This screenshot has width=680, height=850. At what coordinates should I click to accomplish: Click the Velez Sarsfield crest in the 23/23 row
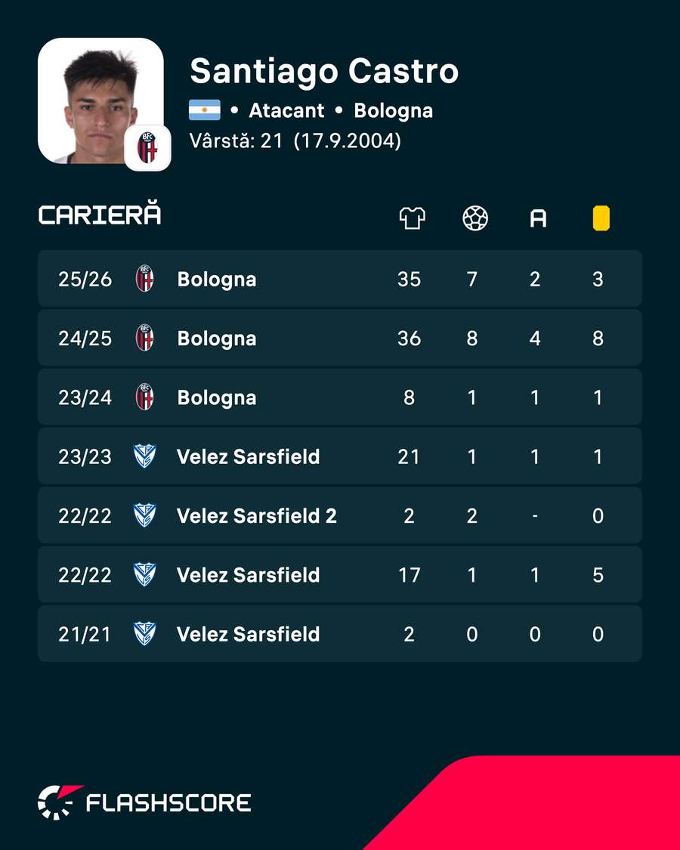click(145, 456)
